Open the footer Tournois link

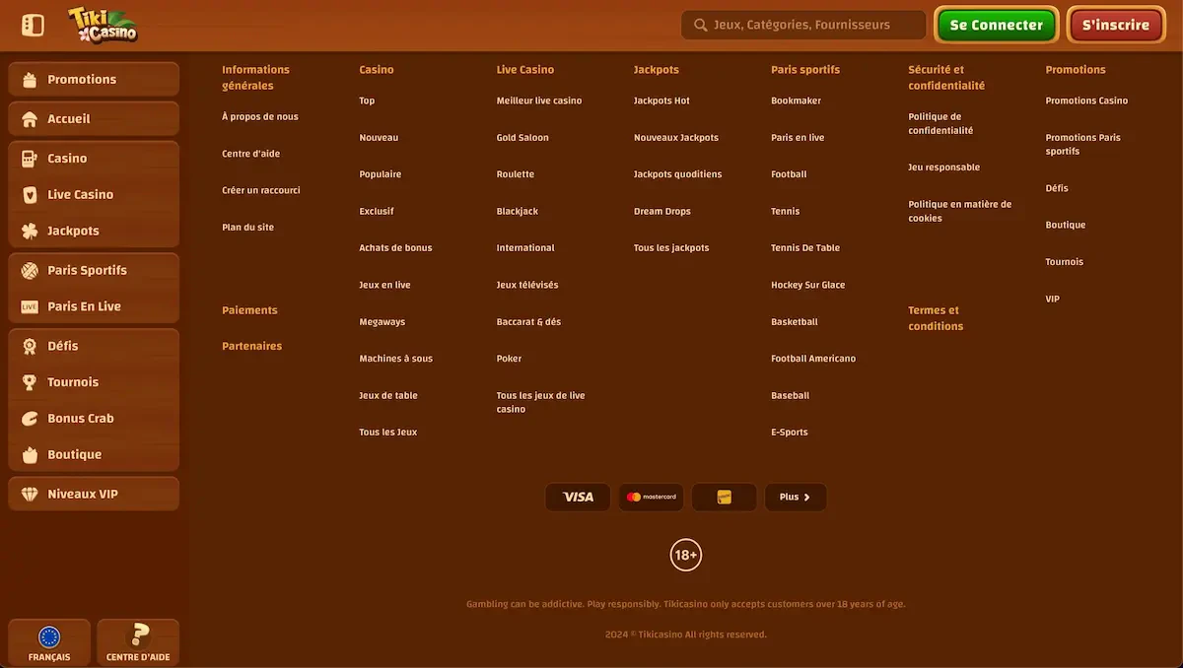[1064, 262]
